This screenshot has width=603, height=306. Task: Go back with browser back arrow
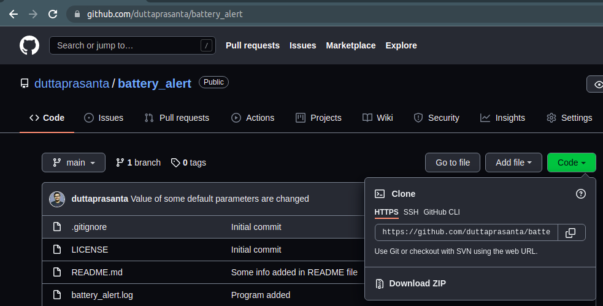pos(13,14)
